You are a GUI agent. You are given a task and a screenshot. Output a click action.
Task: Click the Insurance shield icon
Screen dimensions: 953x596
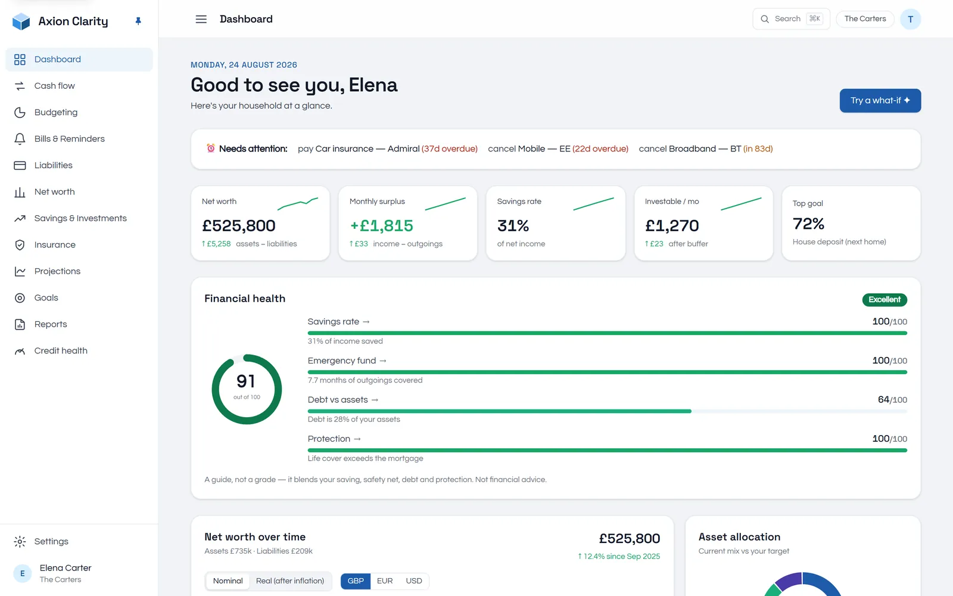point(20,245)
